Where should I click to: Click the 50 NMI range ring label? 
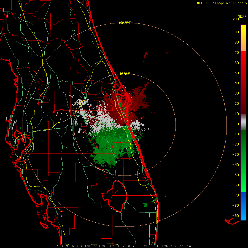125,74
